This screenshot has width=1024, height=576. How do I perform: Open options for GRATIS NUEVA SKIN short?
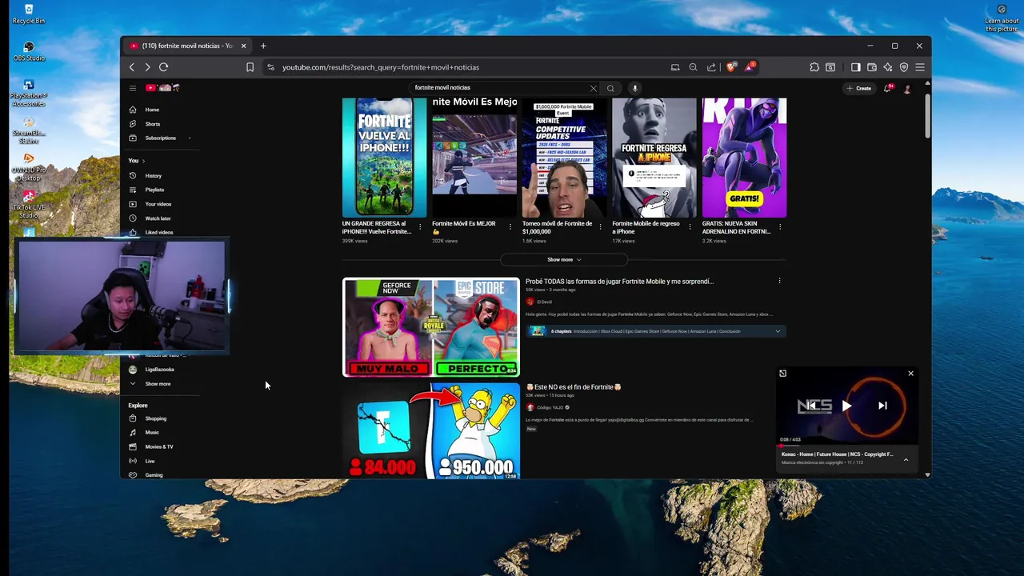pyautogui.click(x=780, y=226)
